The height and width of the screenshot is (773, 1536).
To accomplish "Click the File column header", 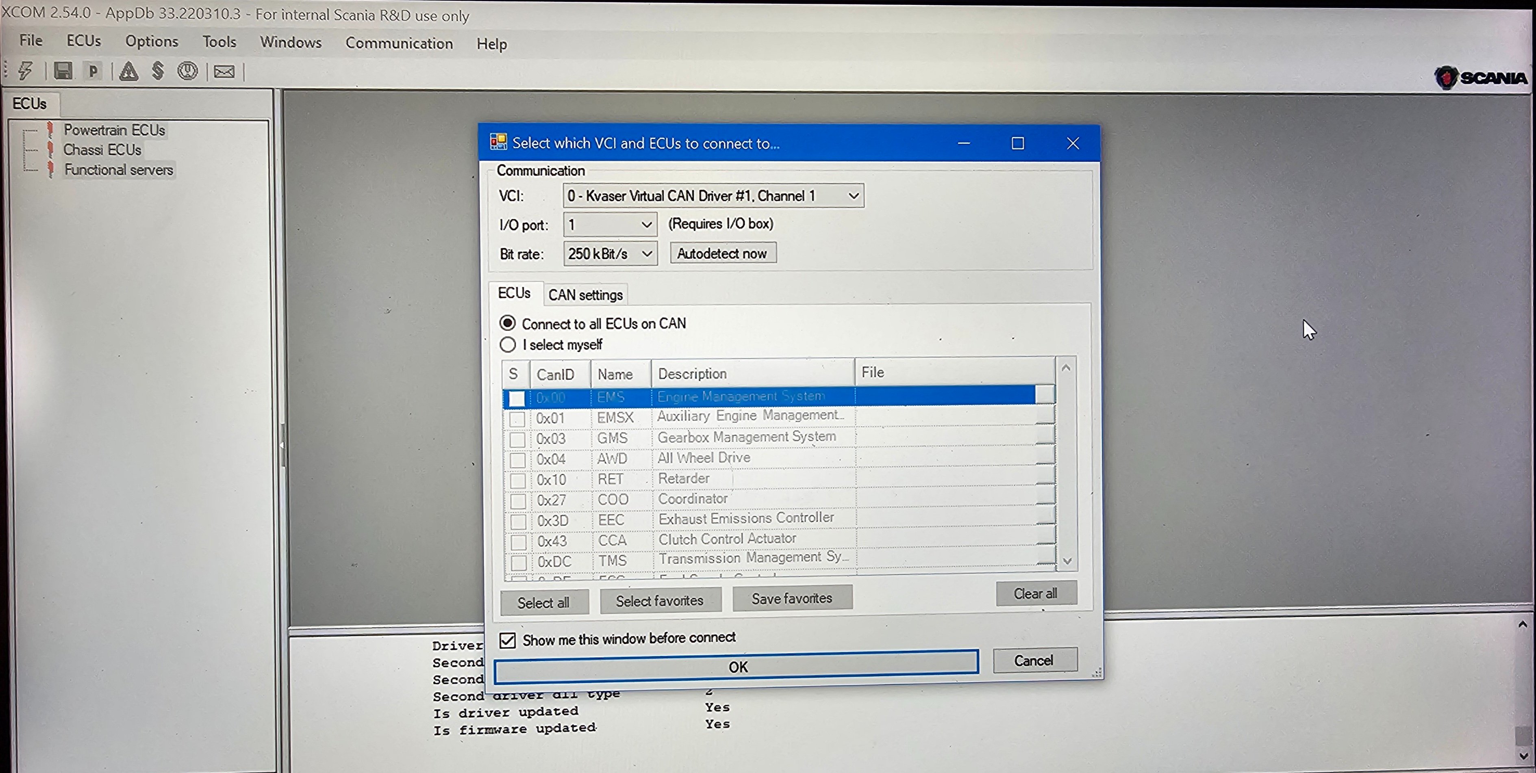I will tap(955, 372).
